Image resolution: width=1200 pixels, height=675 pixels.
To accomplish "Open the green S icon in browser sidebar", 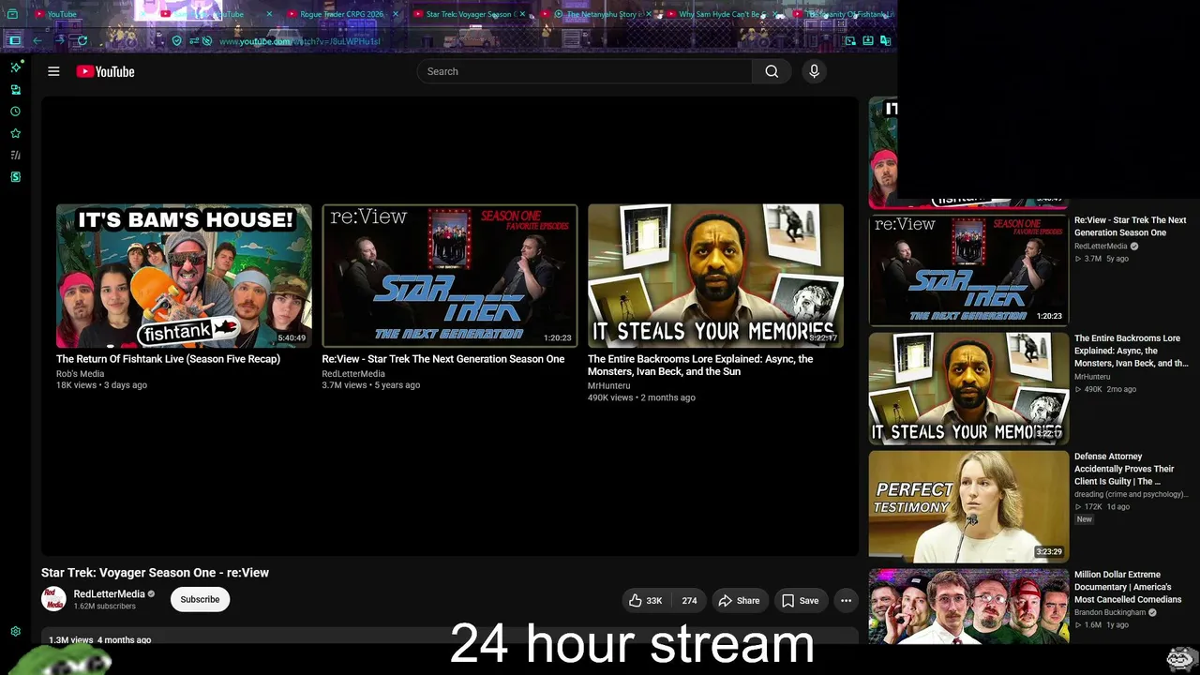I will point(15,176).
